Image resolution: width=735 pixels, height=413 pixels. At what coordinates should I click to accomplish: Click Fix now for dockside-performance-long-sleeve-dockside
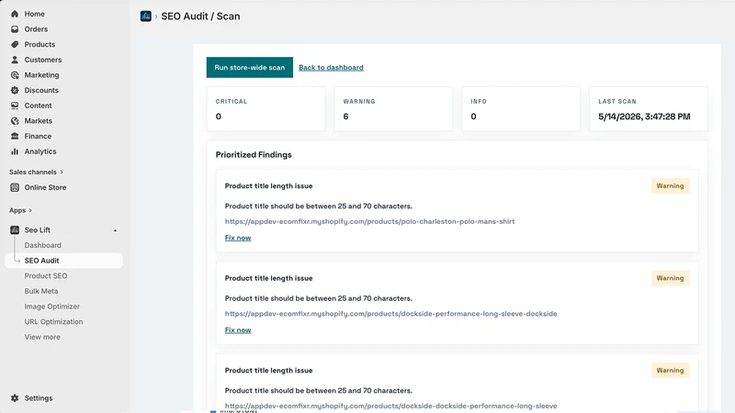click(238, 330)
